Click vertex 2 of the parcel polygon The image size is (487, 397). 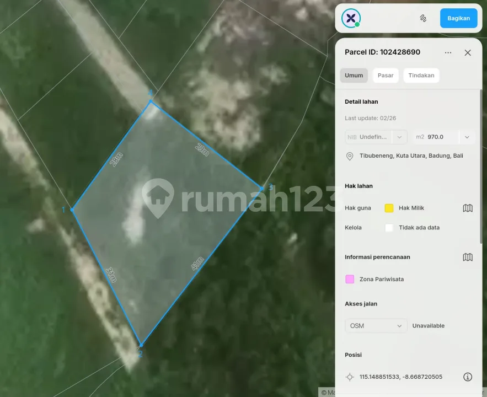coord(141,345)
